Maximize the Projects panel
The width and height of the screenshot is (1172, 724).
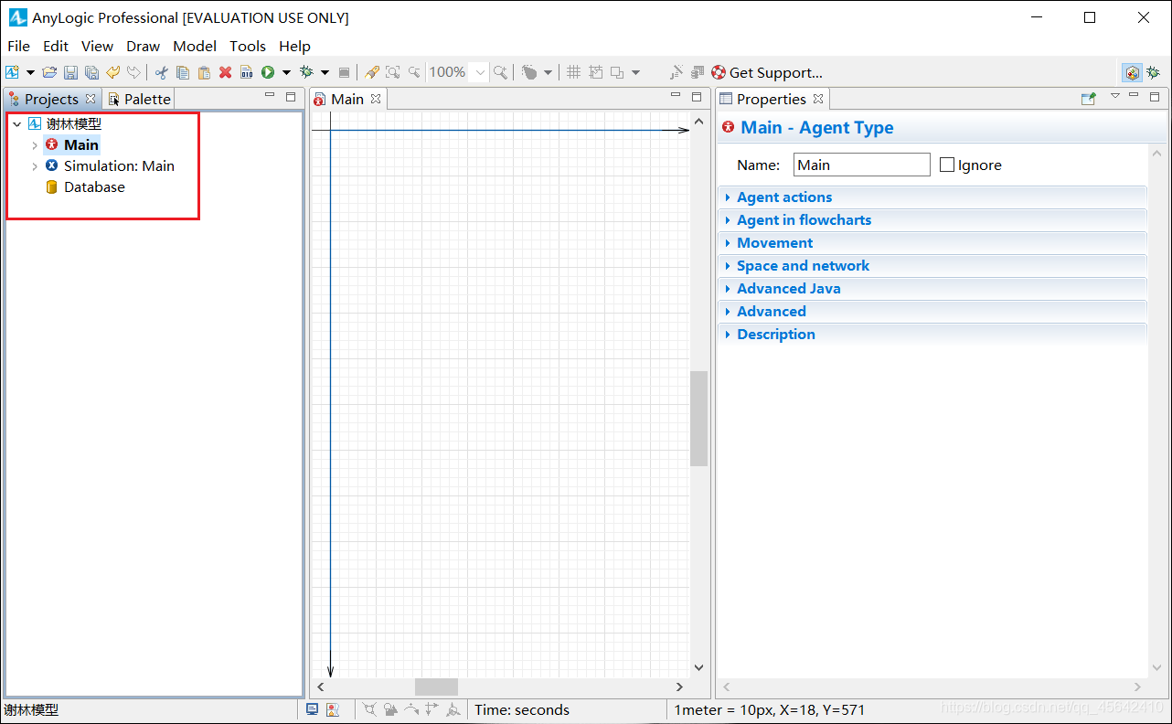pos(291,96)
